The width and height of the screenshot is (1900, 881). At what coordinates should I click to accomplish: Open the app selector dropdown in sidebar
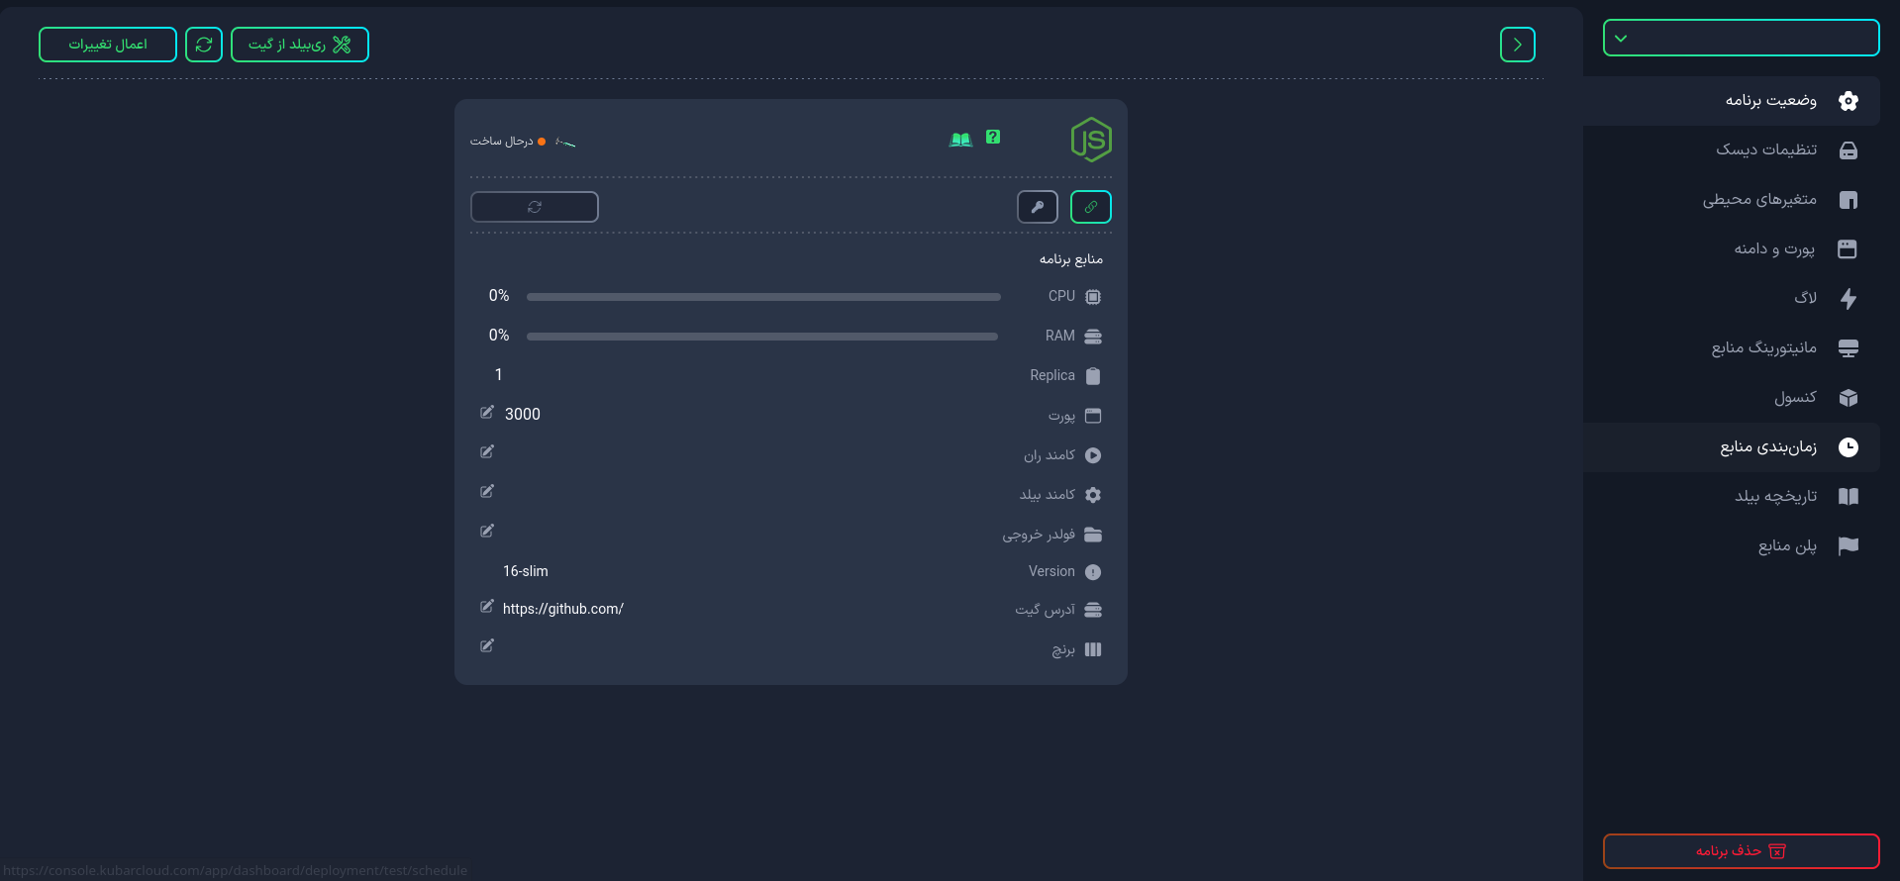pyautogui.click(x=1742, y=38)
